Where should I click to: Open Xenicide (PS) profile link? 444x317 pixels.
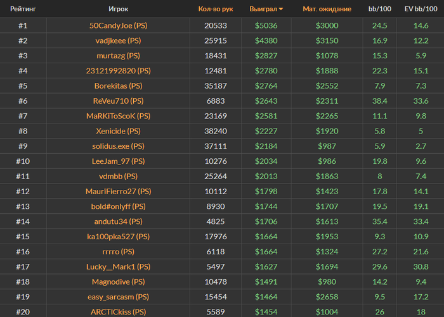click(118, 131)
